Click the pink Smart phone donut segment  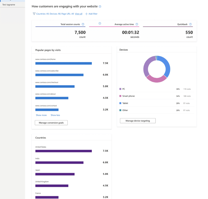(x=157, y=80)
